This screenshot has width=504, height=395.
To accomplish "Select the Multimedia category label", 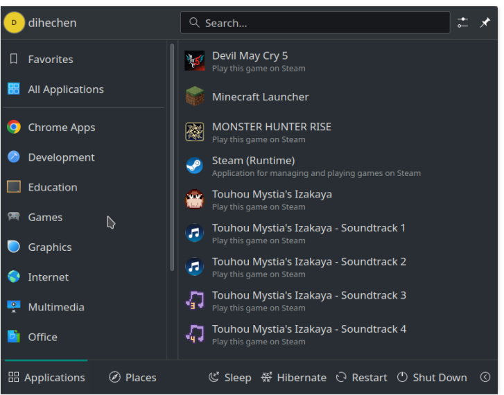I will [x=56, y=307].
